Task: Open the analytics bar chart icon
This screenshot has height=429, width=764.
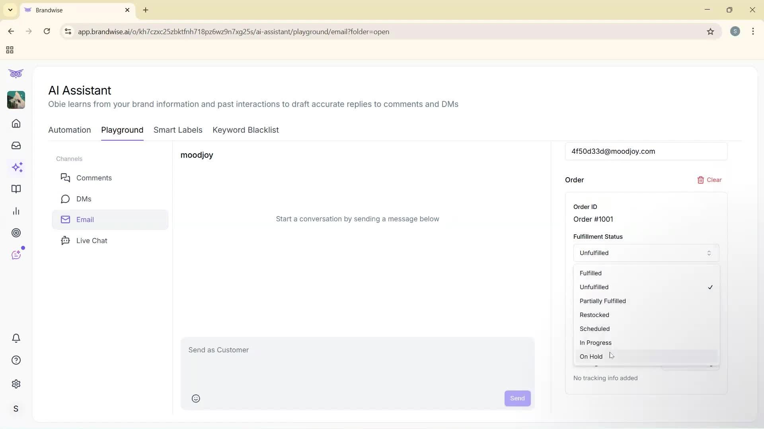Action: click(16, 211)
